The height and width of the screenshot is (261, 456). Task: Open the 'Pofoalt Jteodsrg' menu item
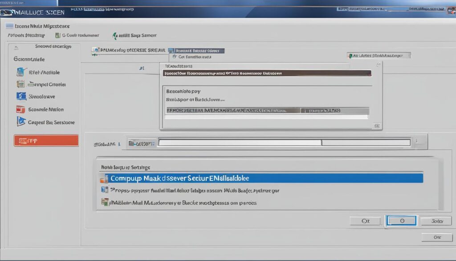(x=26, y=35)
